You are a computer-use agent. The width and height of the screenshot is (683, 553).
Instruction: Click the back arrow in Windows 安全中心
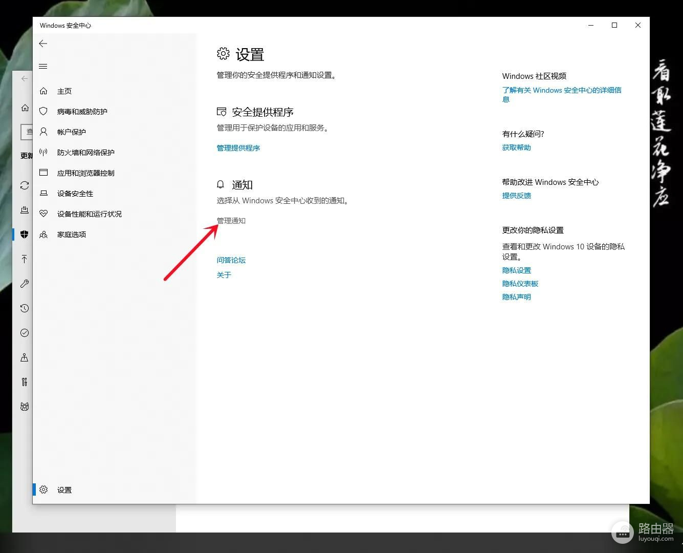pos(43,44)
